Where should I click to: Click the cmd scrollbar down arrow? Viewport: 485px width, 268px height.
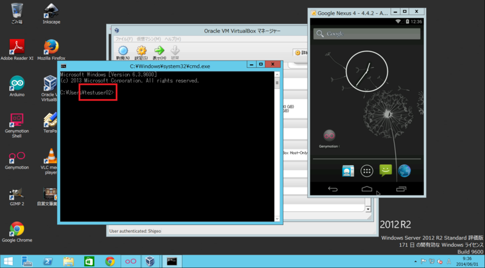[x=277, y=218]
